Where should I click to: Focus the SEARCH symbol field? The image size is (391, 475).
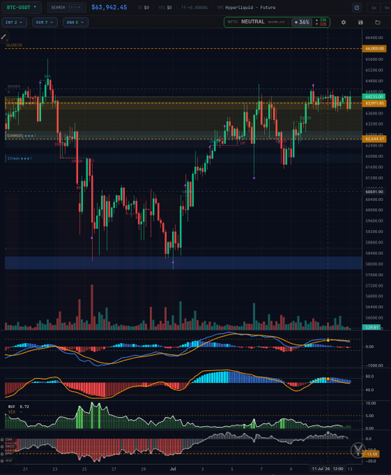[66, 7]
